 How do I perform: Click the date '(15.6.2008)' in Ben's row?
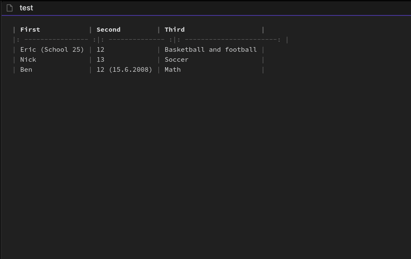click(x=131, y=69)
